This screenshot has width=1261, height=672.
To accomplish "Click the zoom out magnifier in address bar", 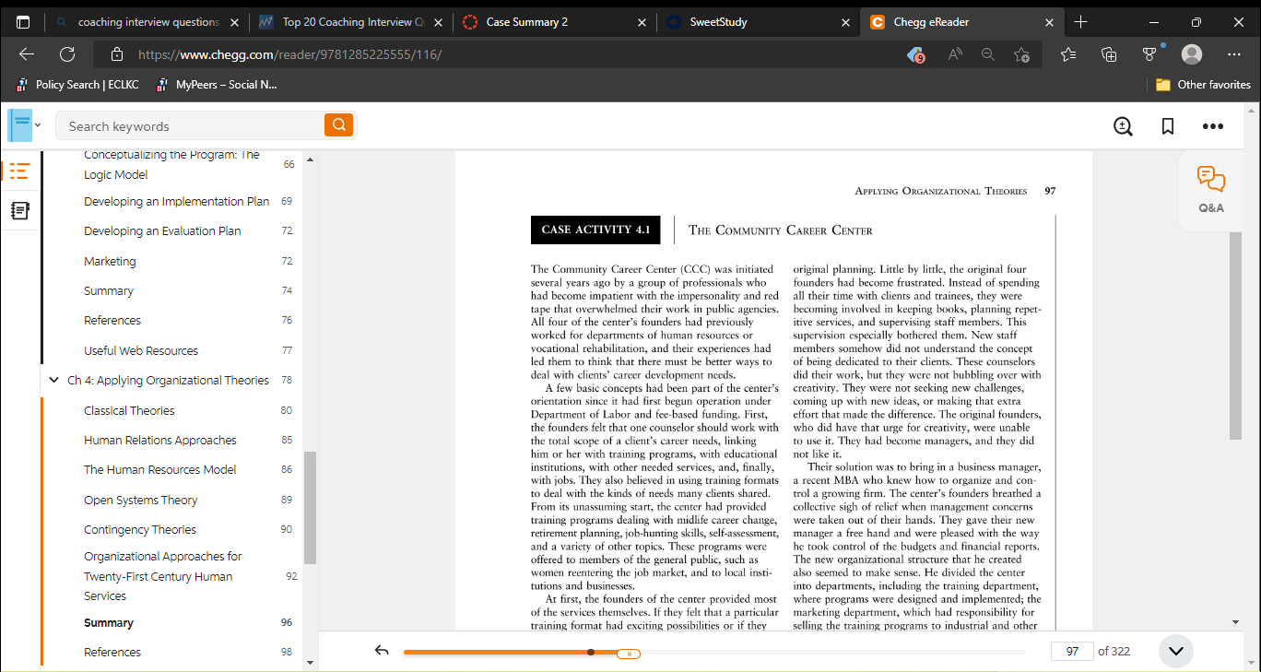I will (988, 54).
